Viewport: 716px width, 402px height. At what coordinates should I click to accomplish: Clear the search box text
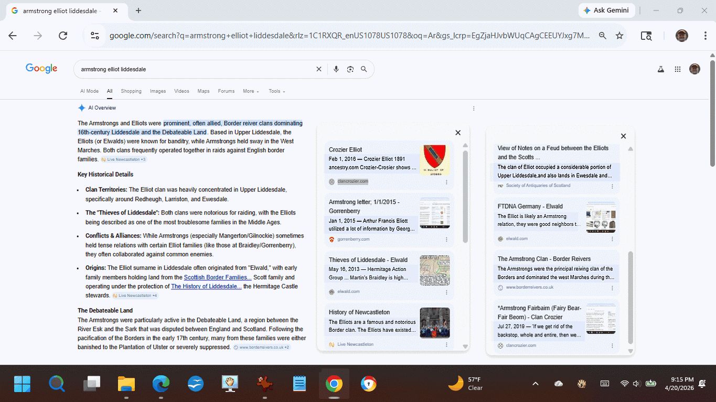click(318, 69)
